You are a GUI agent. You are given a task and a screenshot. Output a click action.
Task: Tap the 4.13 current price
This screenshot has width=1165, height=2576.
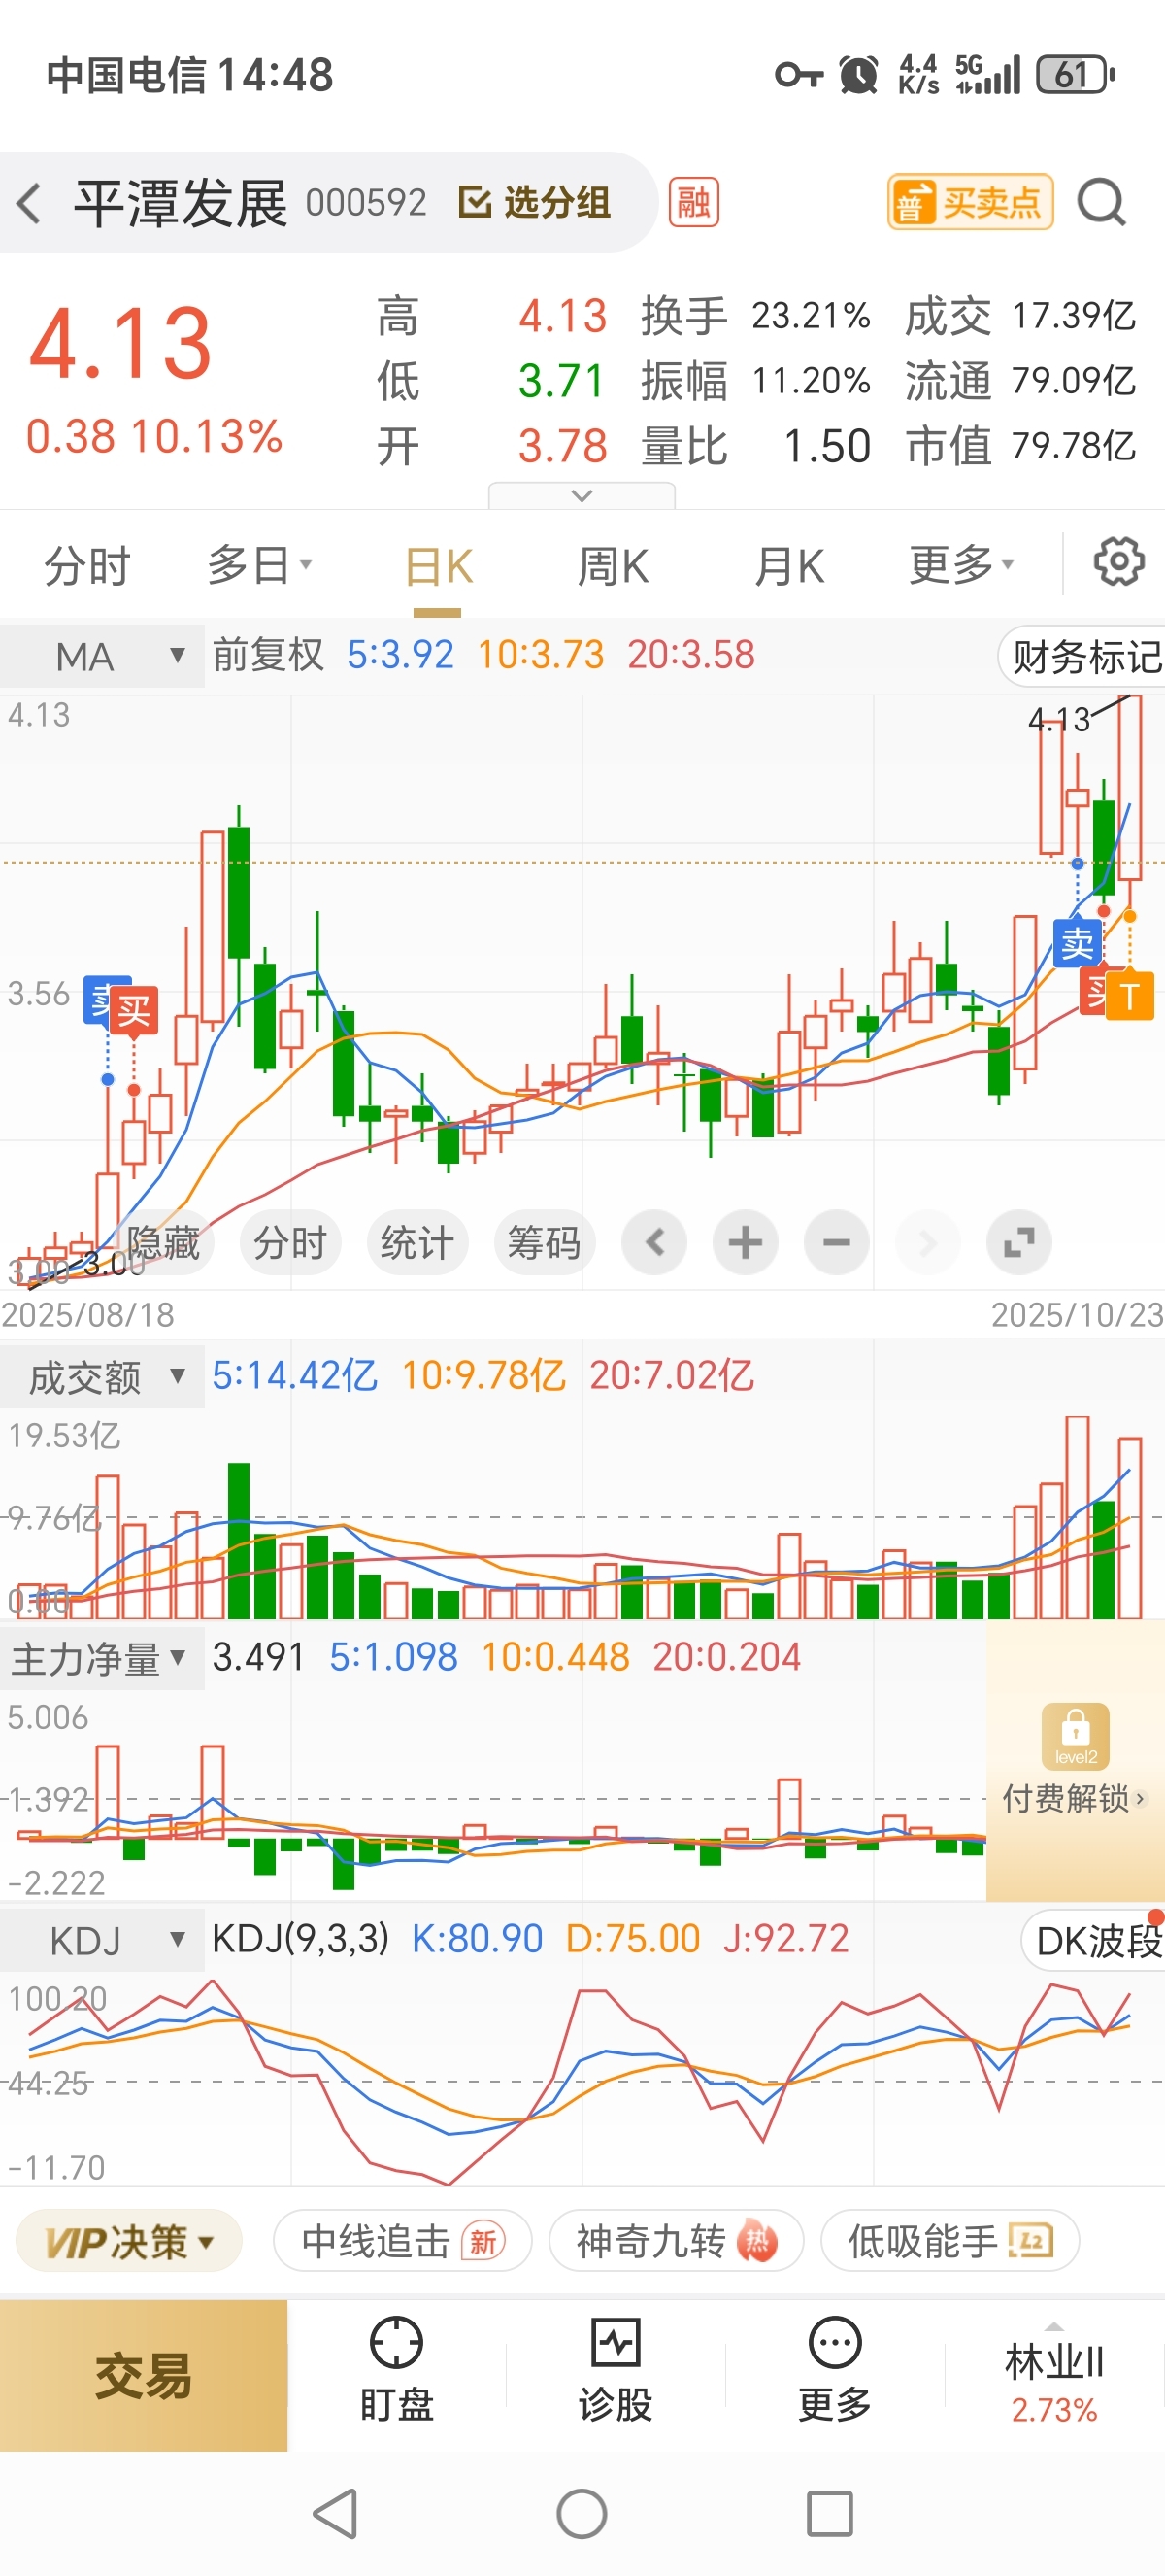coord(119,343)
